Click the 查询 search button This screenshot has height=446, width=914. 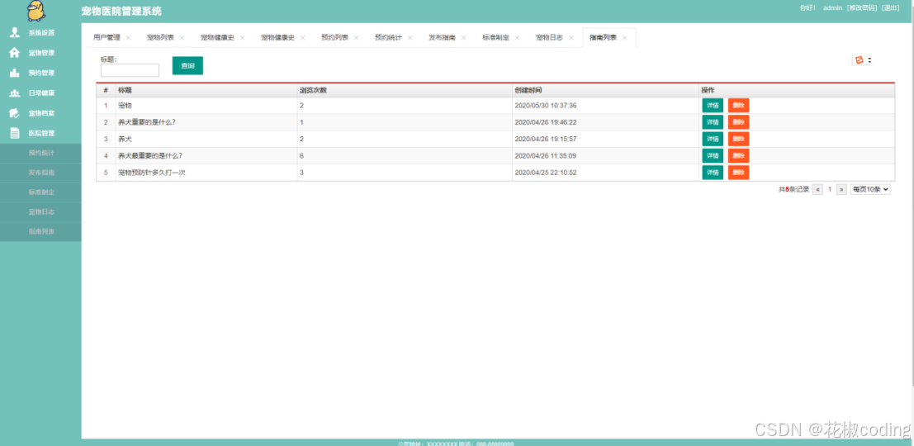[x=187, y=66]
